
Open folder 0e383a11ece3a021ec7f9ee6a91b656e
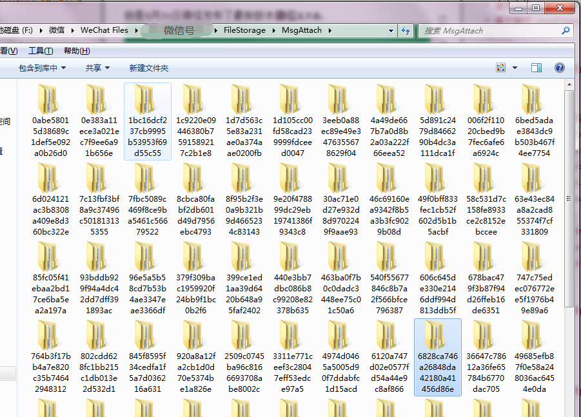click(99, 121)
